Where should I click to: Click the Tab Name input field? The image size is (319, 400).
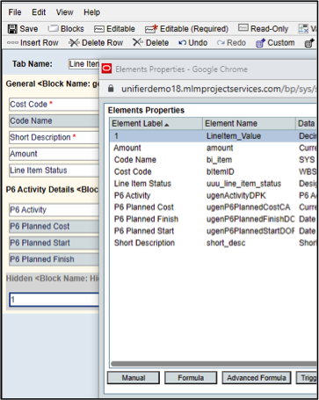point(84,64)
